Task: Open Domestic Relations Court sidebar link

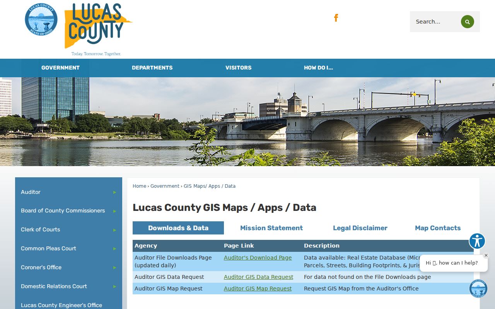Action: [x=54, y=286]
